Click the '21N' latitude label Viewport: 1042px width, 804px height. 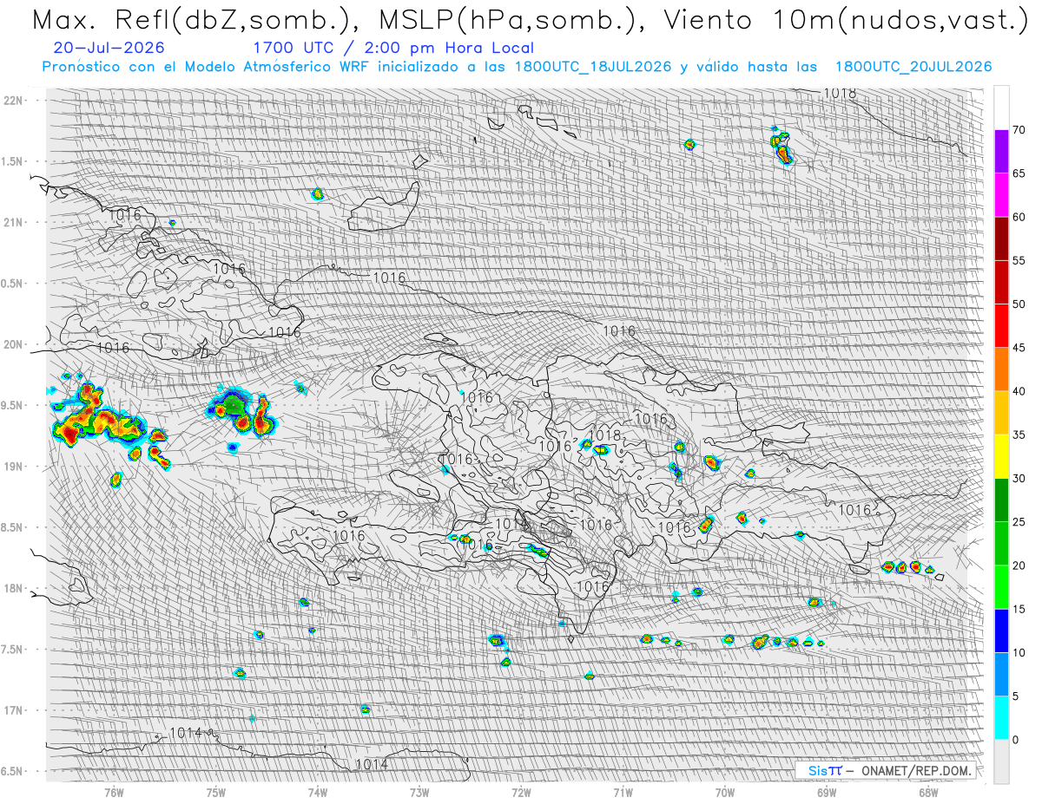[13, 222]
